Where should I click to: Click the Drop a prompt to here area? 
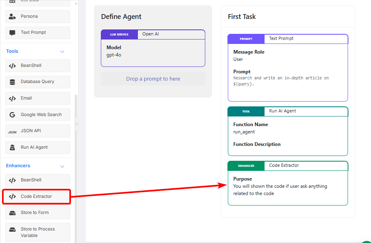(153, 79)
